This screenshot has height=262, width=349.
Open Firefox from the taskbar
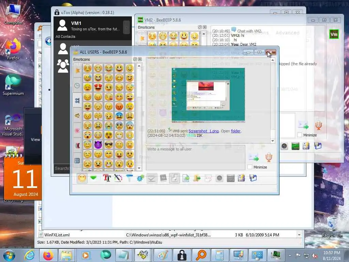click(48, 255)
